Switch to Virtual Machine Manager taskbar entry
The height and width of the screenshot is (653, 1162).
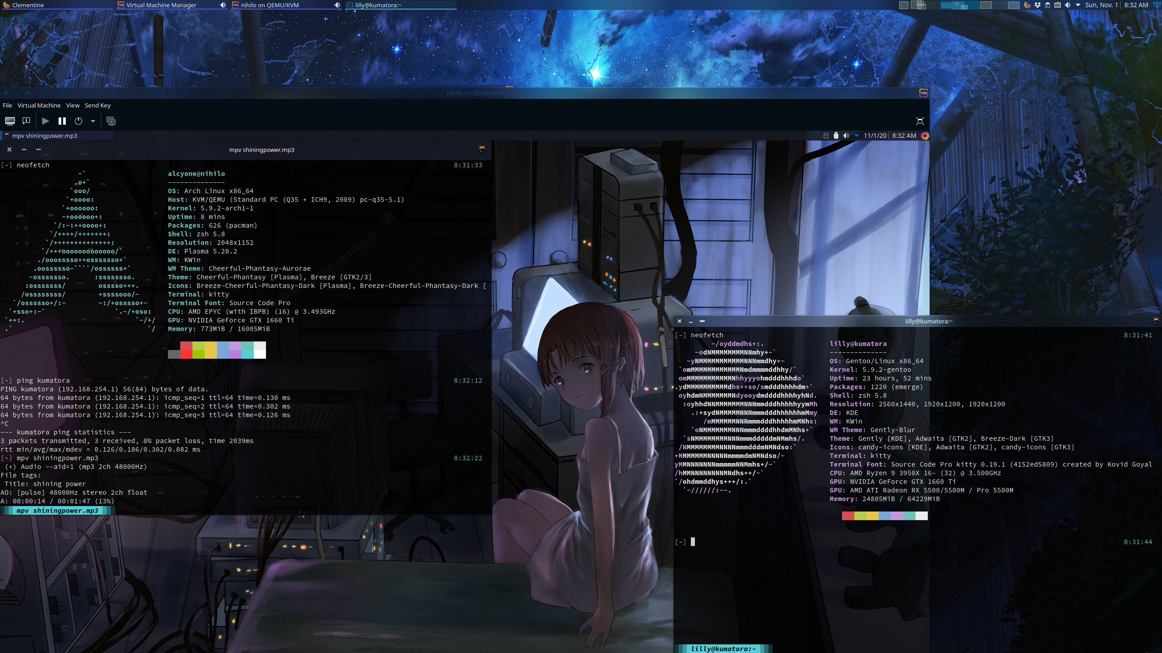(172, 5)
